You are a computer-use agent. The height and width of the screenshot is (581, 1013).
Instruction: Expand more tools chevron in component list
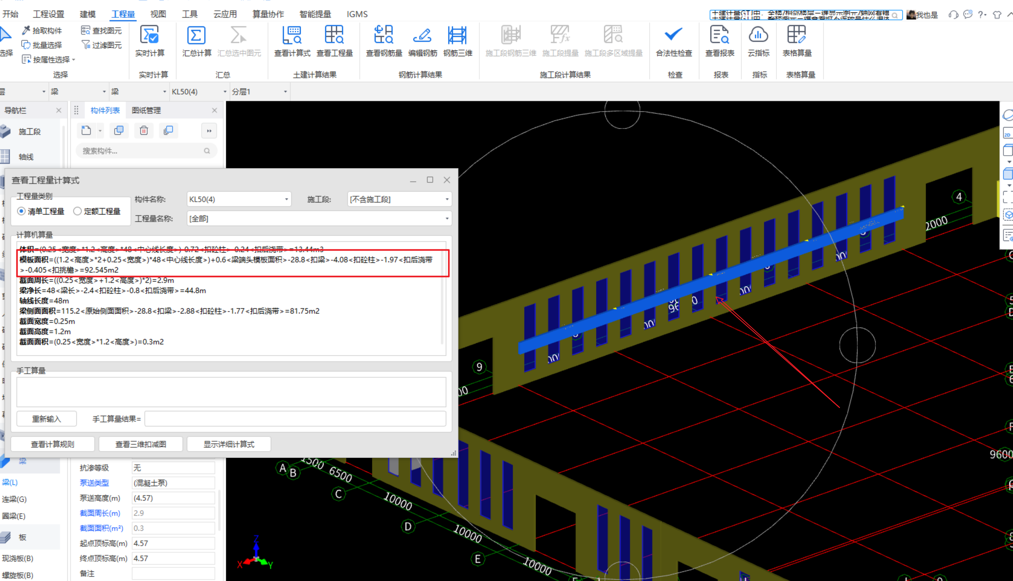(209, 131)
